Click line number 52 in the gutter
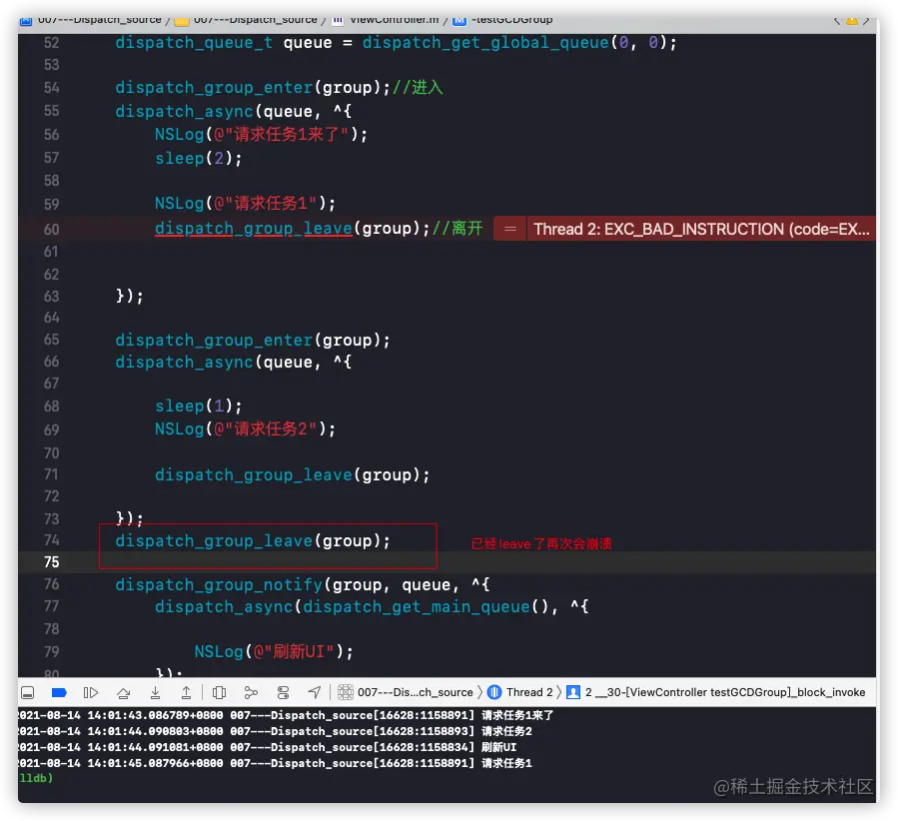898x821 pixels. (52, 43)
